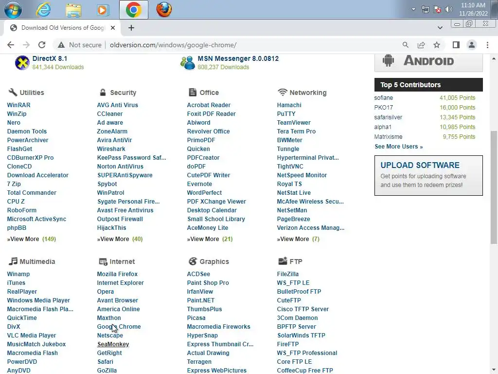Open the Android platform banner

(x=428, y=62)
